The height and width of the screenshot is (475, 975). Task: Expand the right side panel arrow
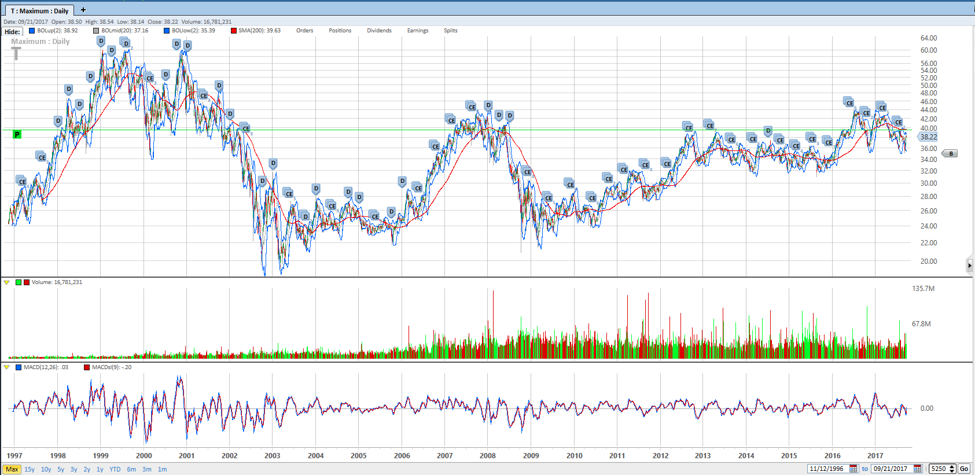970,266
